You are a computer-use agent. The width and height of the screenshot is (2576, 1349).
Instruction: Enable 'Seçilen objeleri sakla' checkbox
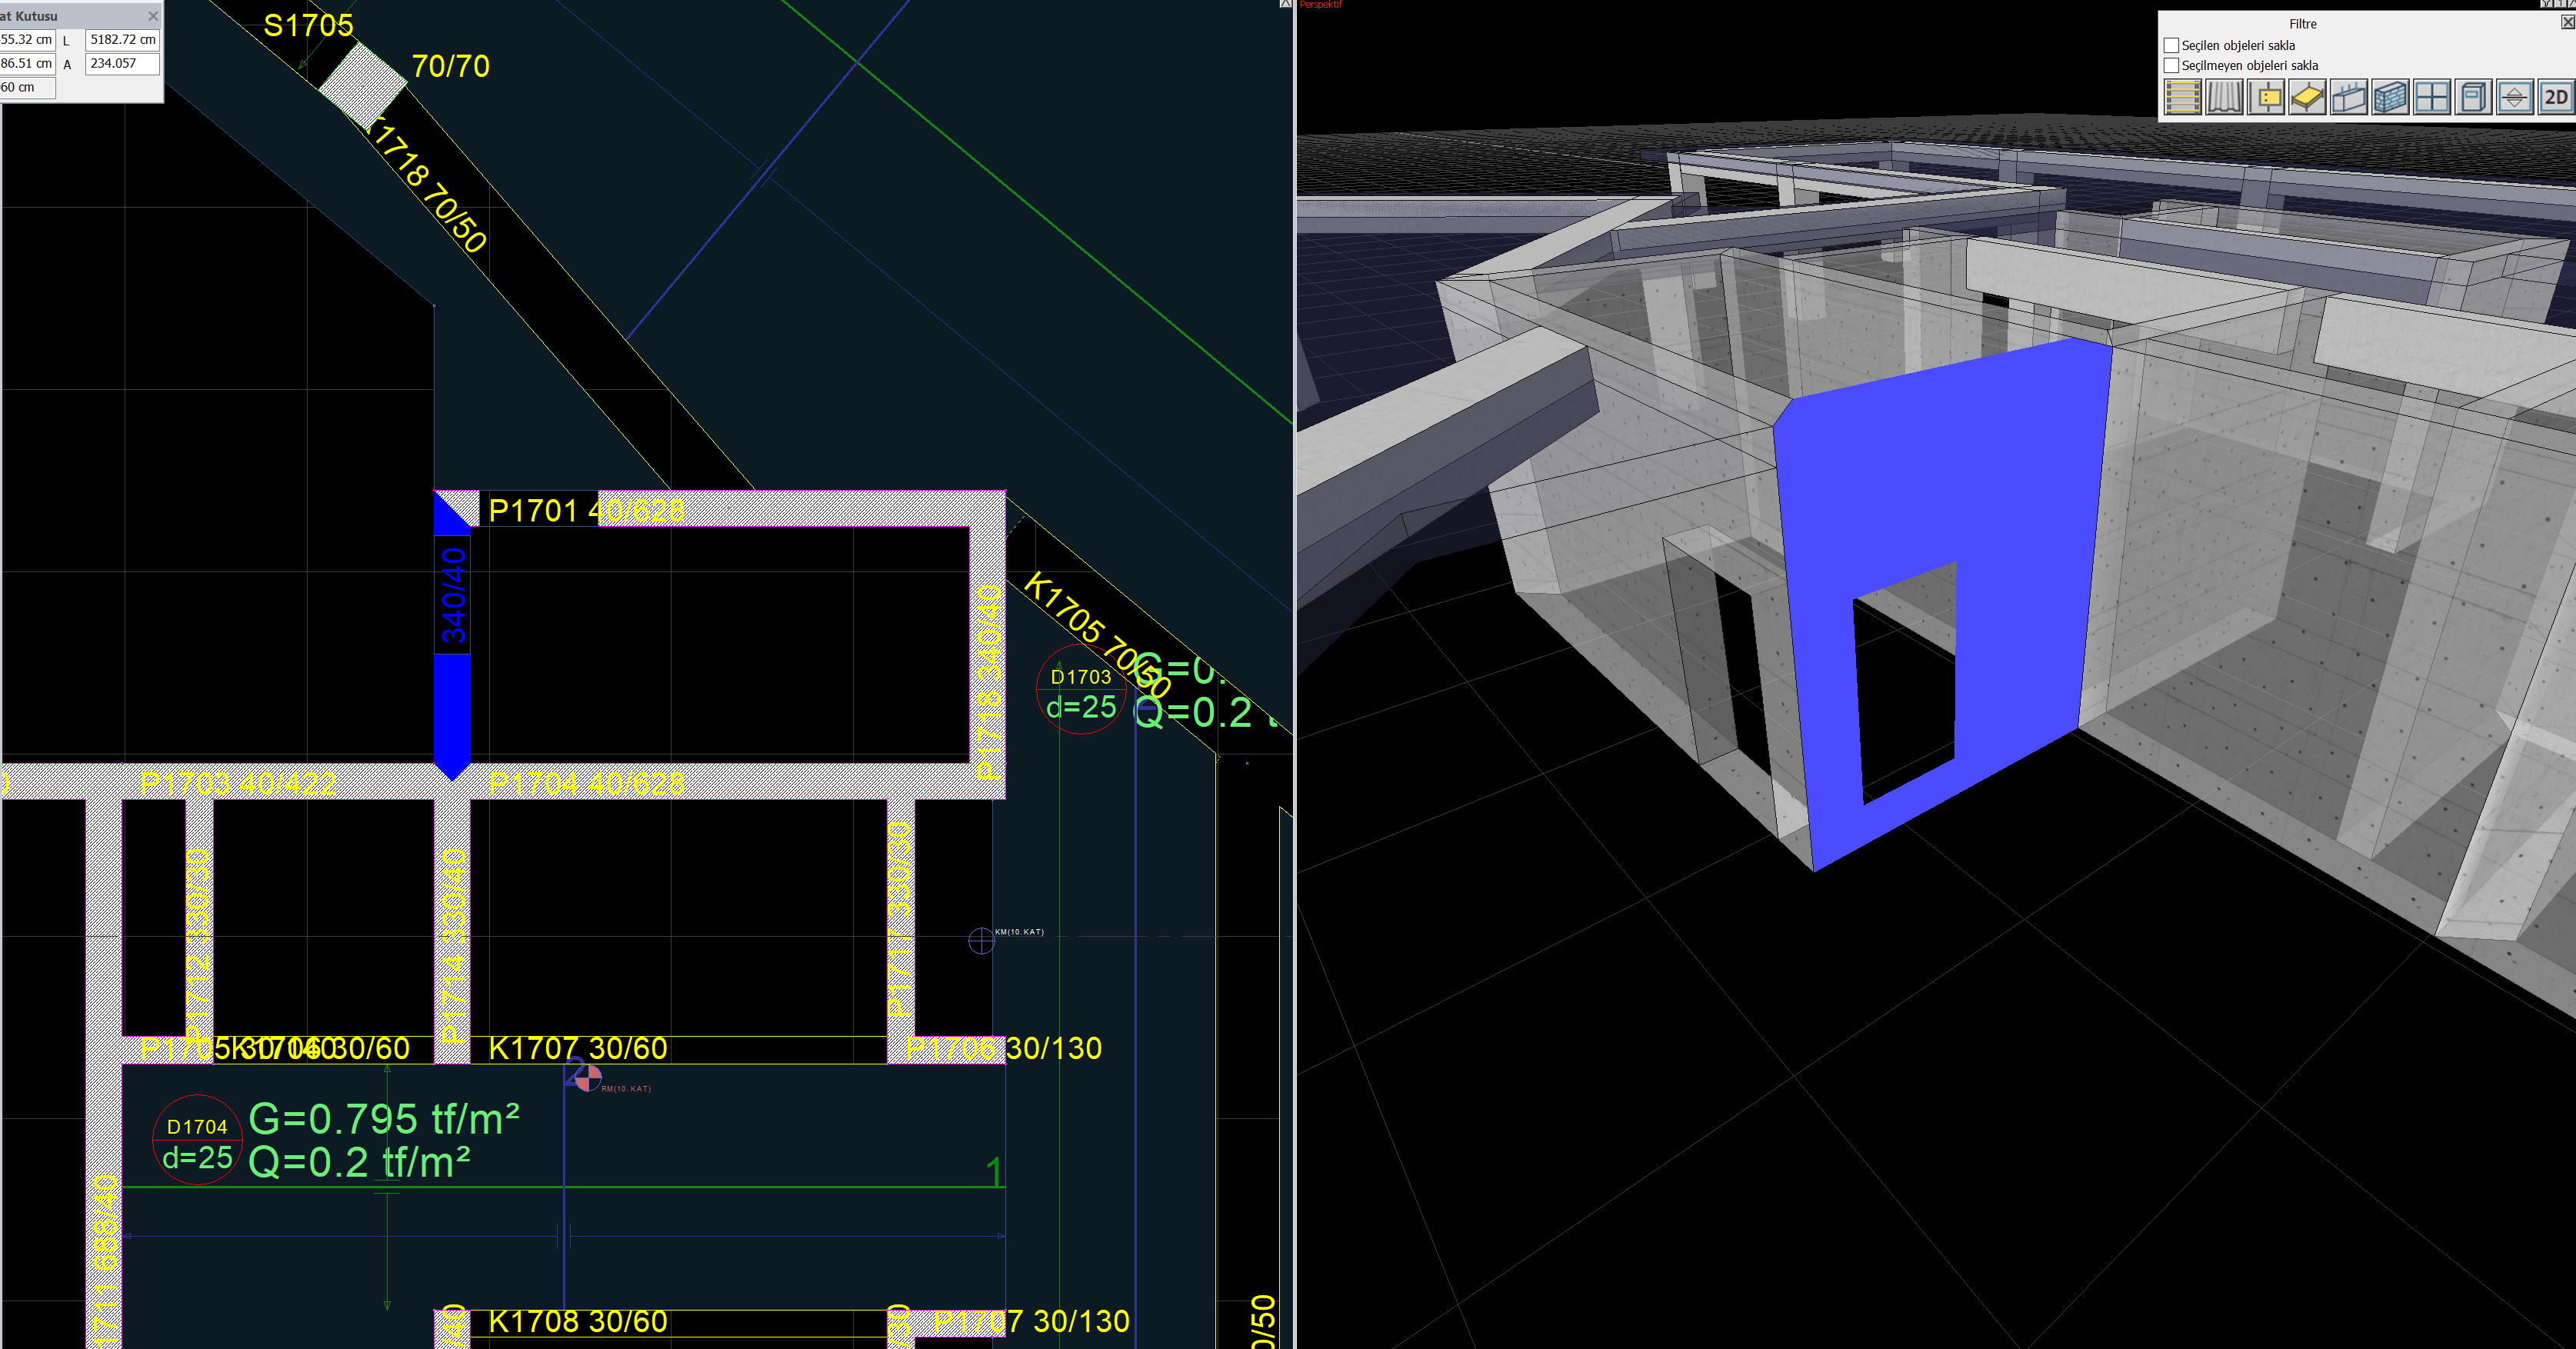(x=2171, y=45)
